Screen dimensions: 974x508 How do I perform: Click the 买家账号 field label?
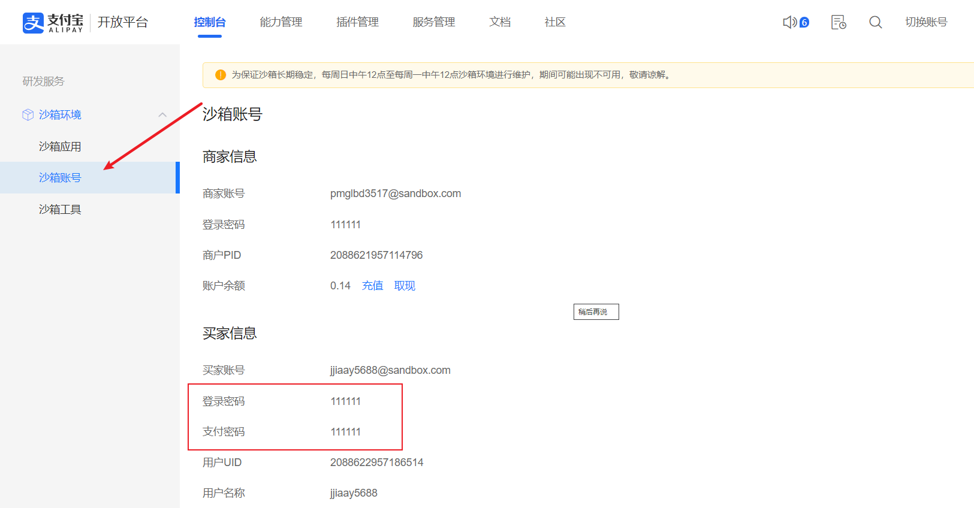point(224,370)
